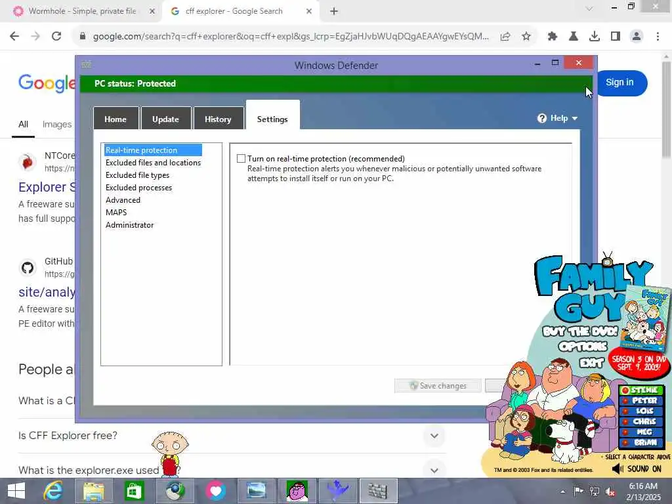The image size is (672, 504).
Task: Click OPTIONS in Family Guy widget
Action: click(x=583, y=346)
